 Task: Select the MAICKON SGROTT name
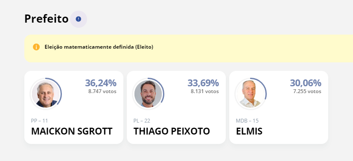(72, 131)
